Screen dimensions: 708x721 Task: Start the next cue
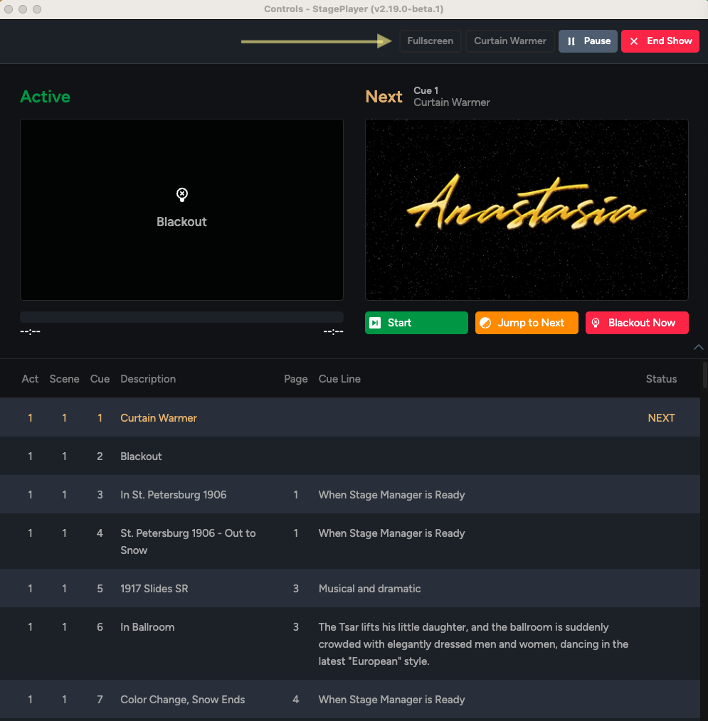click(416, 323)
